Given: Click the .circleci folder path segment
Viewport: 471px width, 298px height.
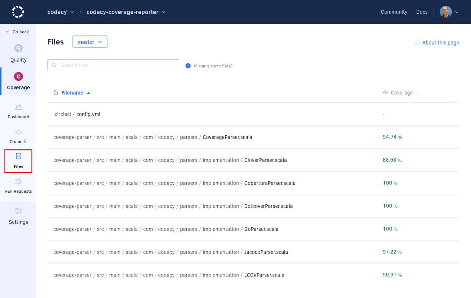Looking at the screenshot, I should tap(62, 114).
